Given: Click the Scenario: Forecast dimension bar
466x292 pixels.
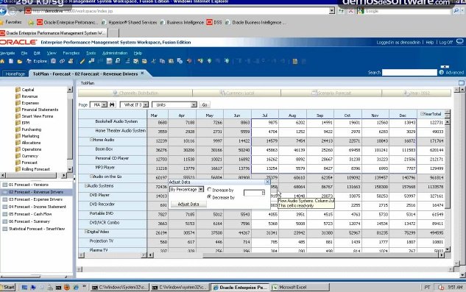Looking at the screenshot, I should 331,93.
